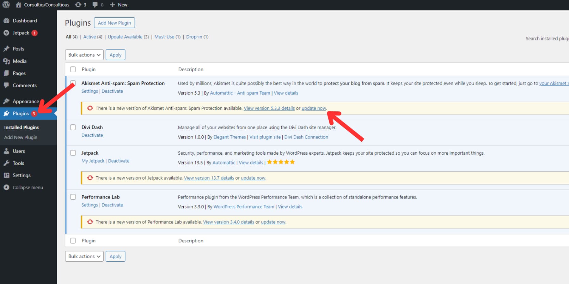View the Update Available plugins list
The width and height of the screenshot is (569, 284).
tap(125, 37)
